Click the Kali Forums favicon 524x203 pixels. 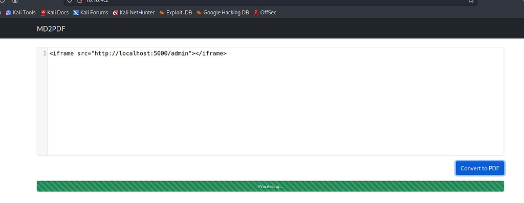[76, 13]
